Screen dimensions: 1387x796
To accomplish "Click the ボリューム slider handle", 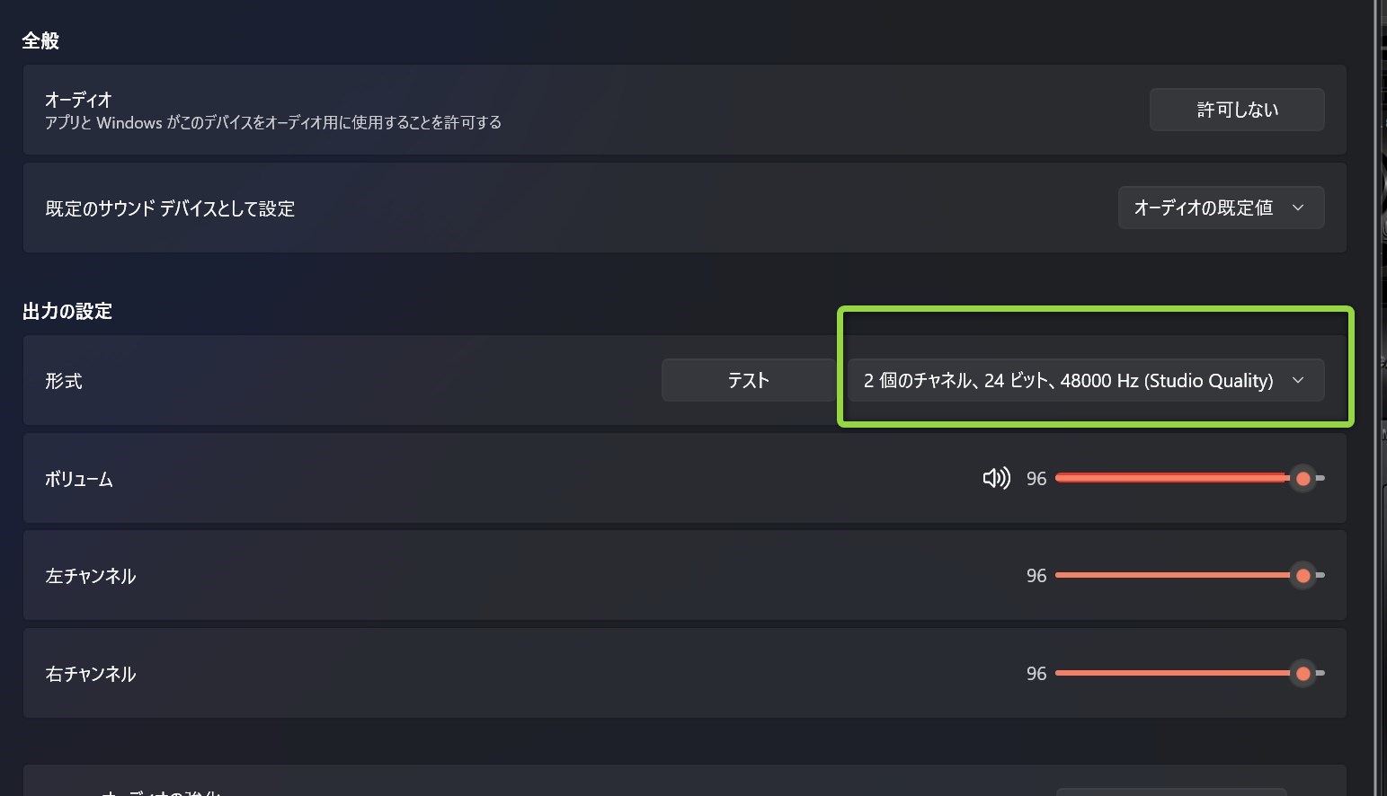I will pyautogui.click(x=1303, y=479).
